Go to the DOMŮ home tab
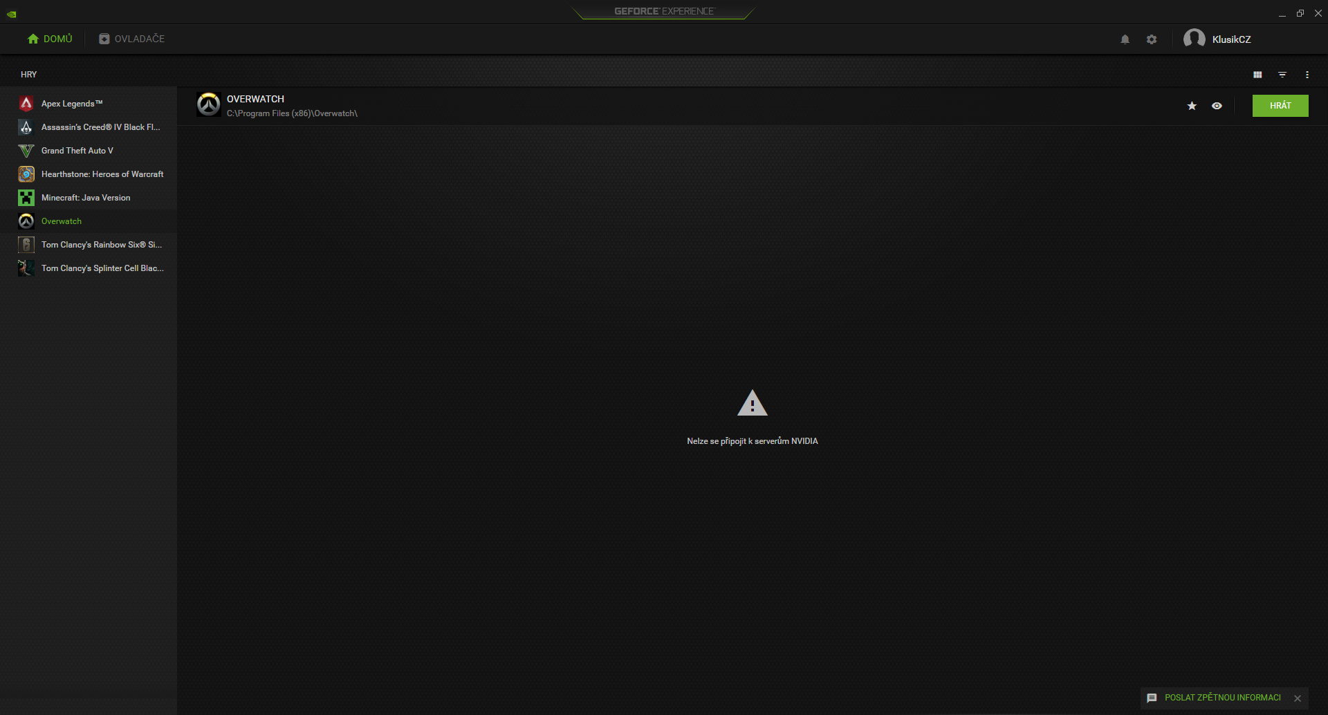 tap(50, 39)
